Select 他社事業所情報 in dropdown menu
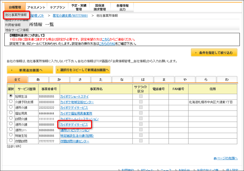Viewport: 244px width, 171px height. tap(16, 15)
